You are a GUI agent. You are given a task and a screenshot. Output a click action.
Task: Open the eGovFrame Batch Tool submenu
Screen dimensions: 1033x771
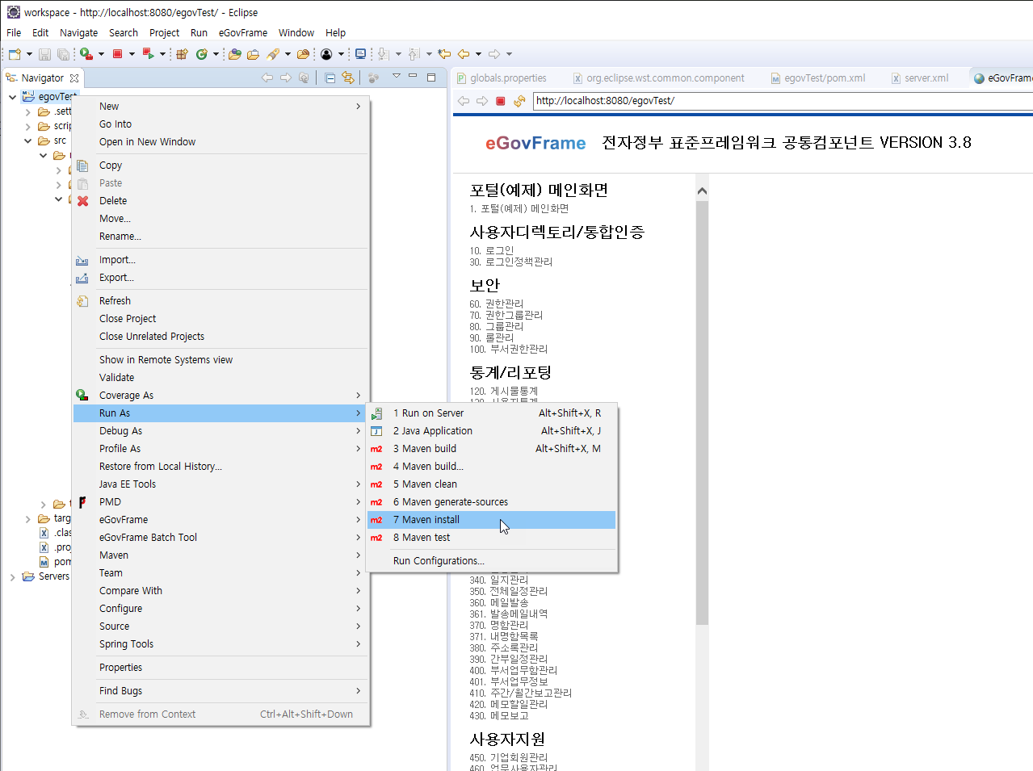pos(220,538)
